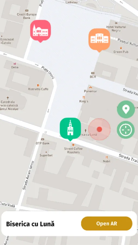This screenshot has width=138, height=245.
Task: Tap the green church tower marker
Action: pos(70,129)
